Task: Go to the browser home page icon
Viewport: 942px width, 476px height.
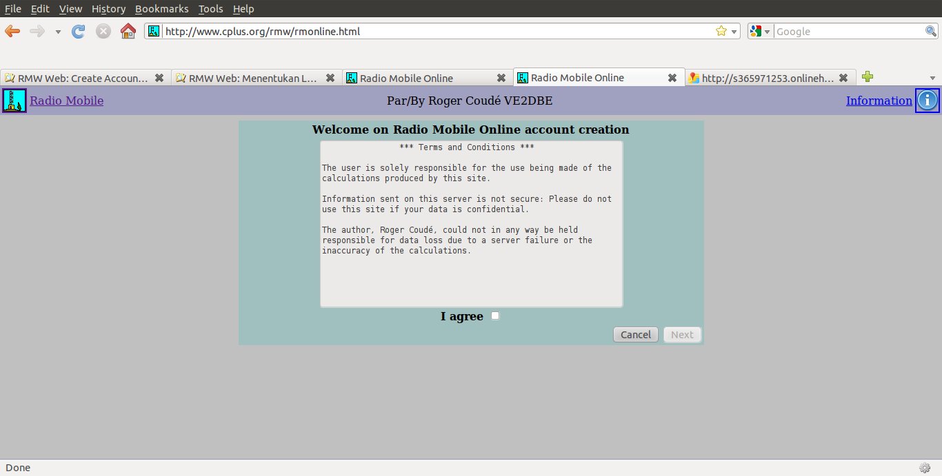Action: click(128, 31)
